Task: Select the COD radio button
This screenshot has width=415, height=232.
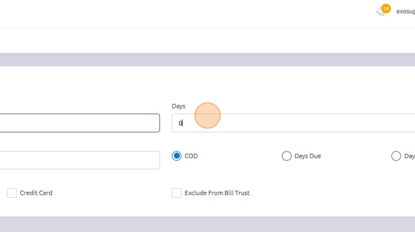Action: pos(177,156)
